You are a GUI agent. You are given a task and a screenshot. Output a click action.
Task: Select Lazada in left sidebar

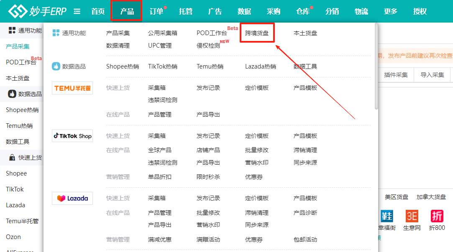coord(15,205)
